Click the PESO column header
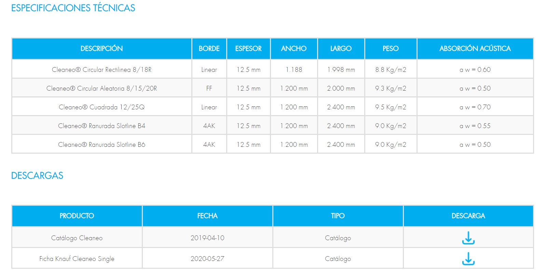The image size is (545, 279). coord(391,49)
